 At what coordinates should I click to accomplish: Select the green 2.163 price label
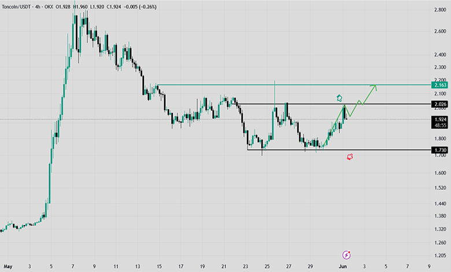pos(439,85)
